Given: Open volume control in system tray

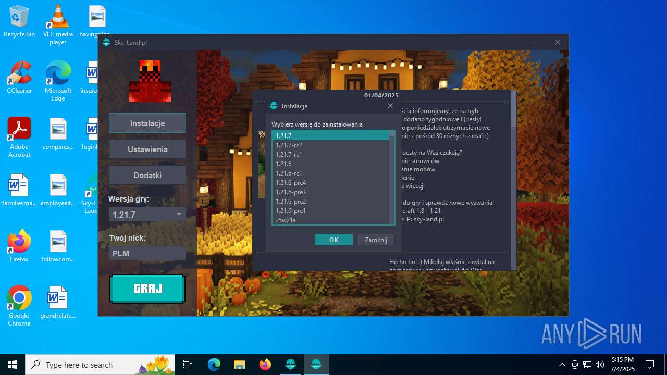Looking at the screenshot, I should click(600, 365).
